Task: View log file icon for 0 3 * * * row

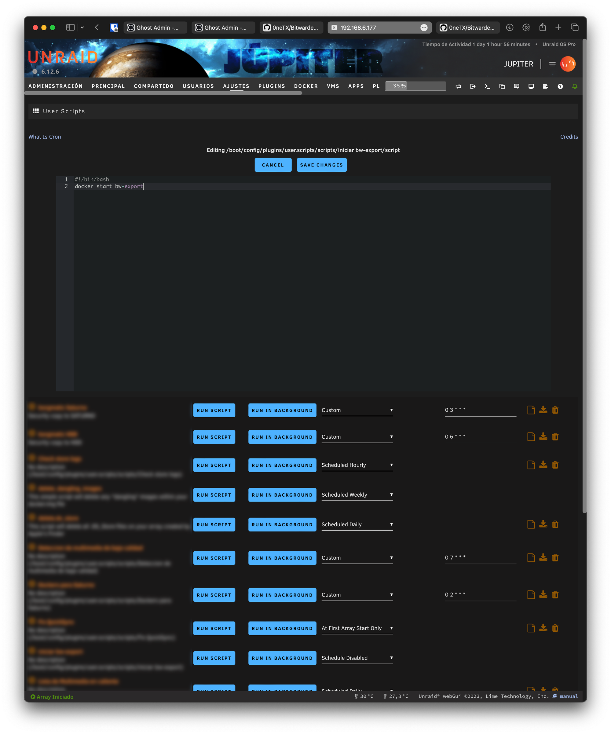Action: click(531, 410)
